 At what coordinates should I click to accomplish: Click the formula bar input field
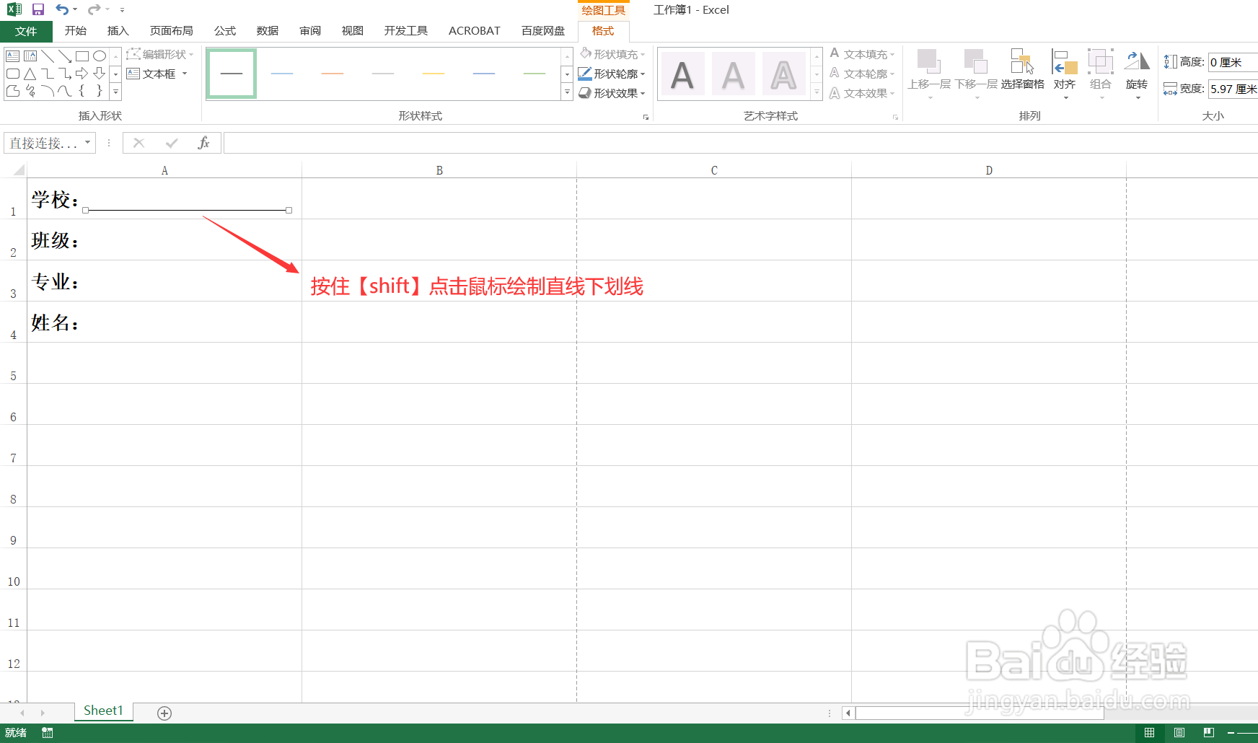pyautogui.click(x=740, y=143)
